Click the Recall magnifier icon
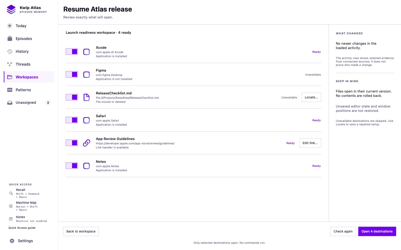 click(11, 193)
